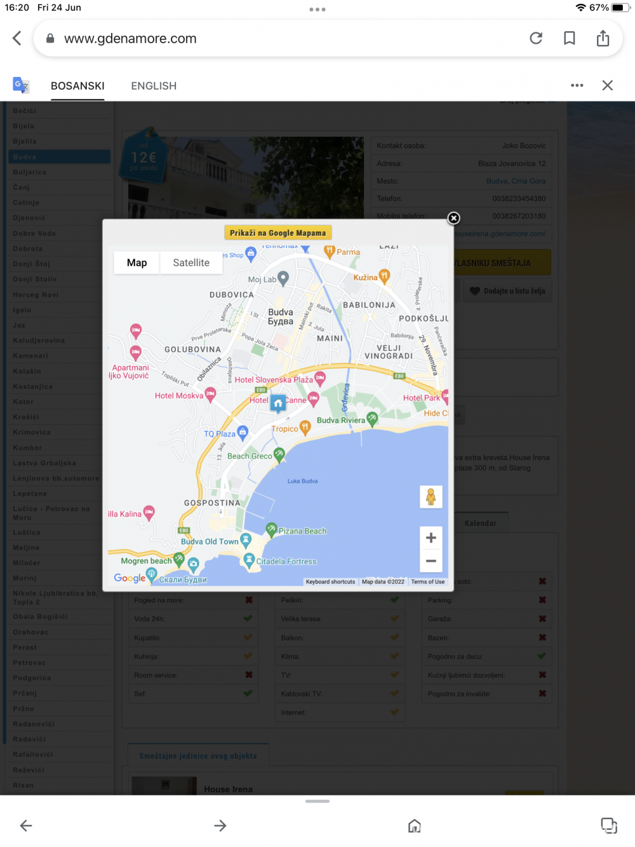Open the share sheet icon
The height and width of the screenshot is (847, 635).
click(603, 38)
